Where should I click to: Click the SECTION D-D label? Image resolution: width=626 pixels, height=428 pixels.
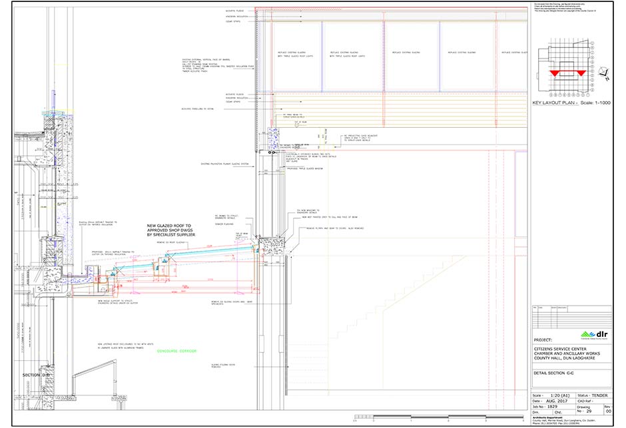tap(37, 375)
